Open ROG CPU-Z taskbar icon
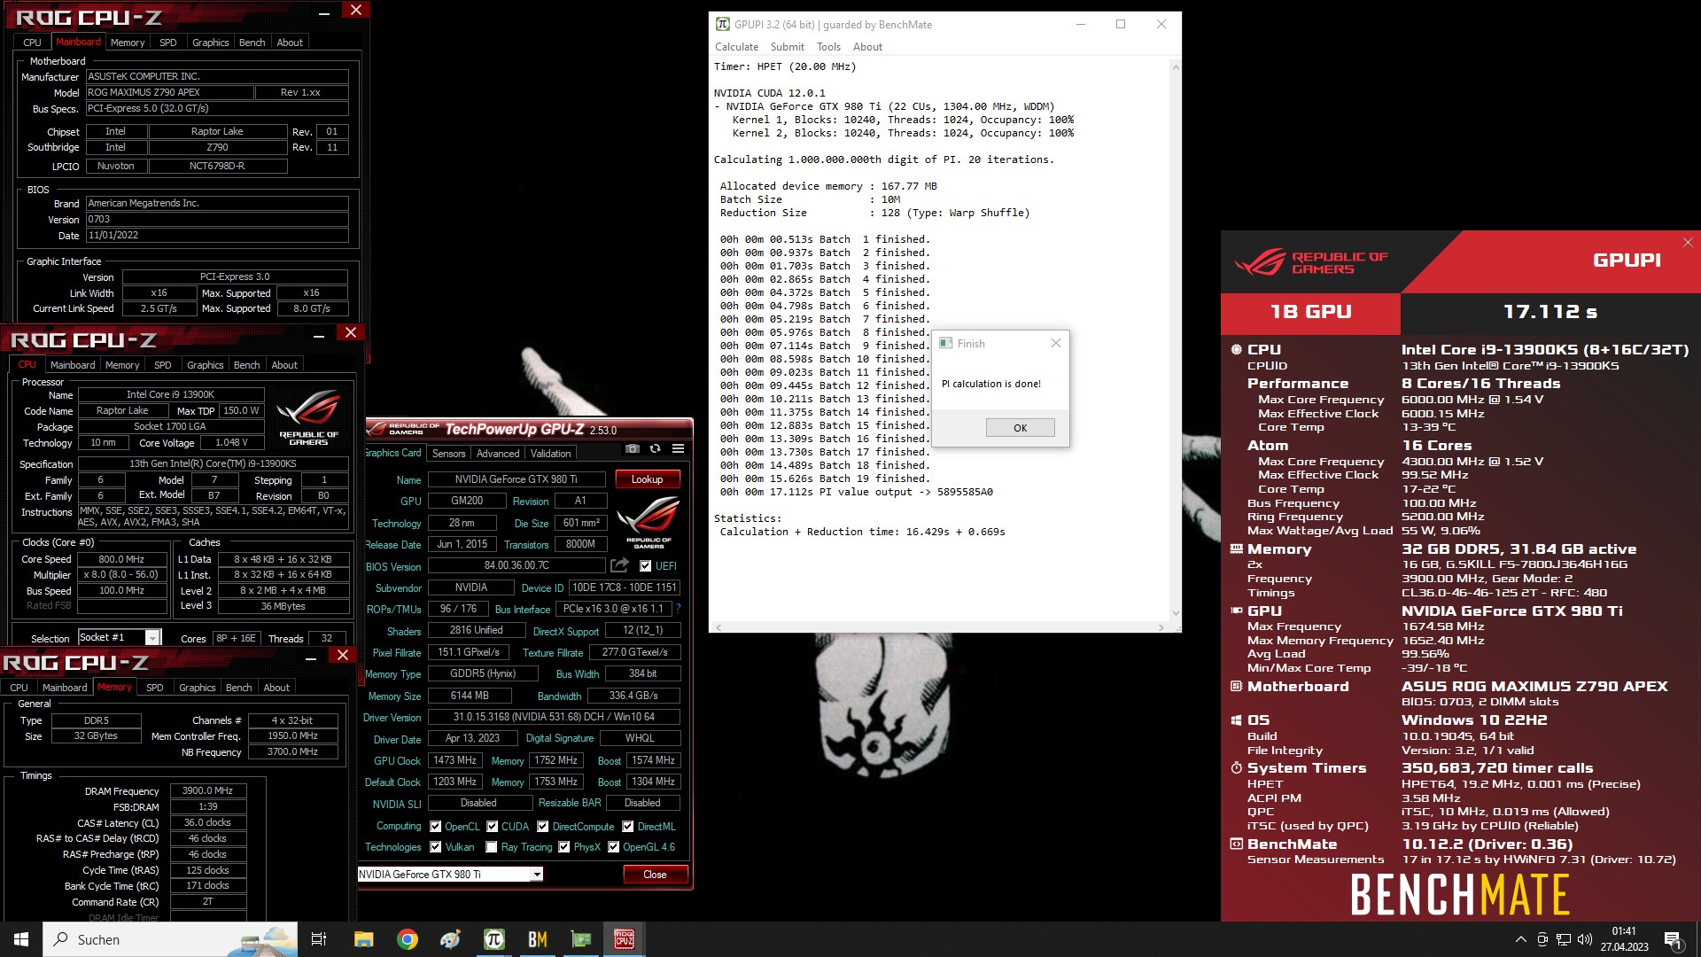 (624, 939)
